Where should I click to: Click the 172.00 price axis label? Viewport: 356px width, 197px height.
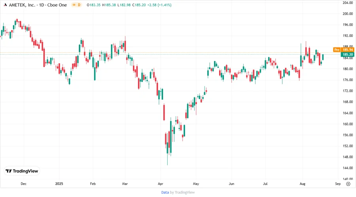pos(348,91)
